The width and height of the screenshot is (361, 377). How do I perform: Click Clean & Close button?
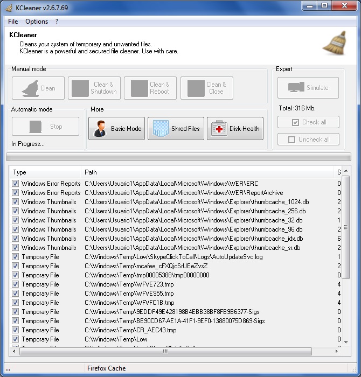pos(207,88)
